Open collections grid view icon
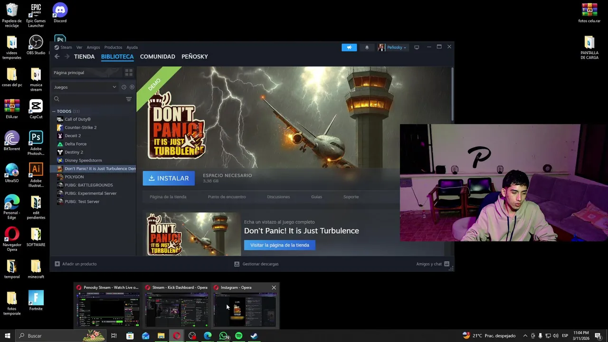Image resolution: width=608 pixels, height=342 pixels. click(129, 73)
